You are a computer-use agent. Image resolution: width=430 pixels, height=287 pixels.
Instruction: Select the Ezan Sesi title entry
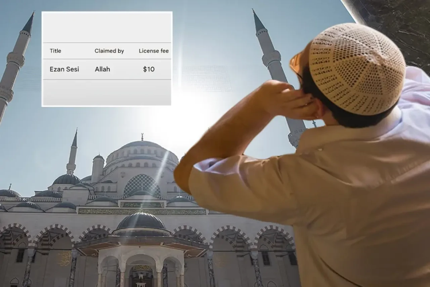pos(64,69)
